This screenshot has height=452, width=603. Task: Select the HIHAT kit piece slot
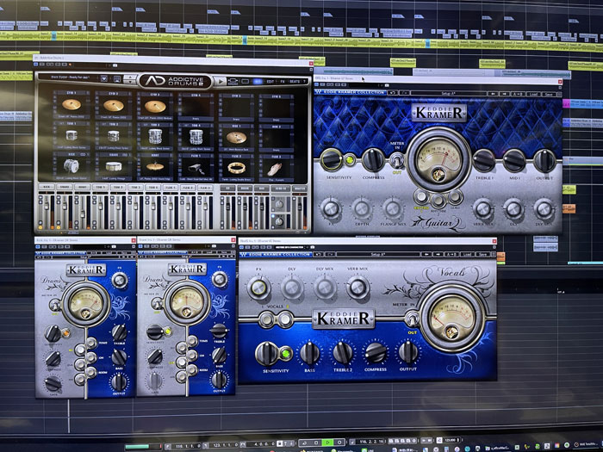(x=155, y=167)
